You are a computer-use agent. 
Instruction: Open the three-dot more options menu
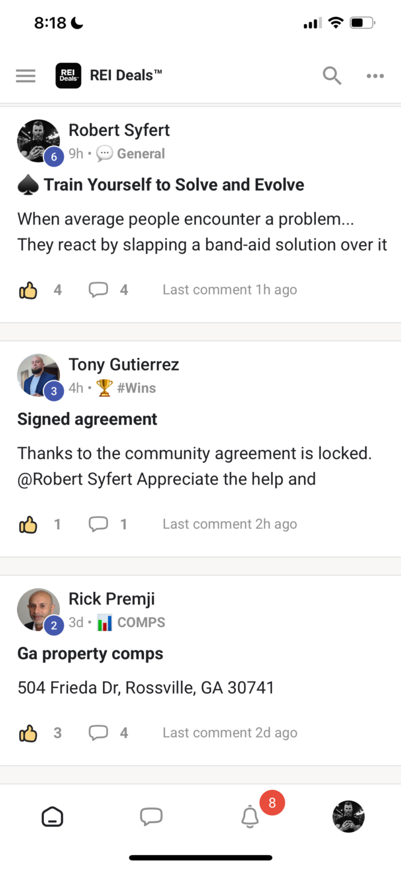pos(375,76)
